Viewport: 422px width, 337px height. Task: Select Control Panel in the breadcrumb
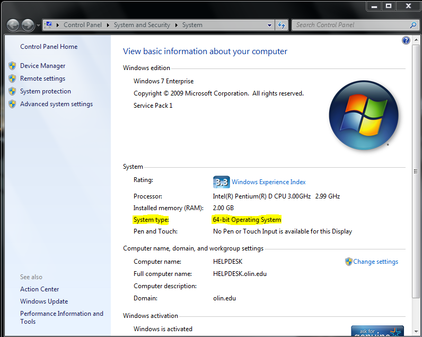pyautogui.click(x=83, y=25)
